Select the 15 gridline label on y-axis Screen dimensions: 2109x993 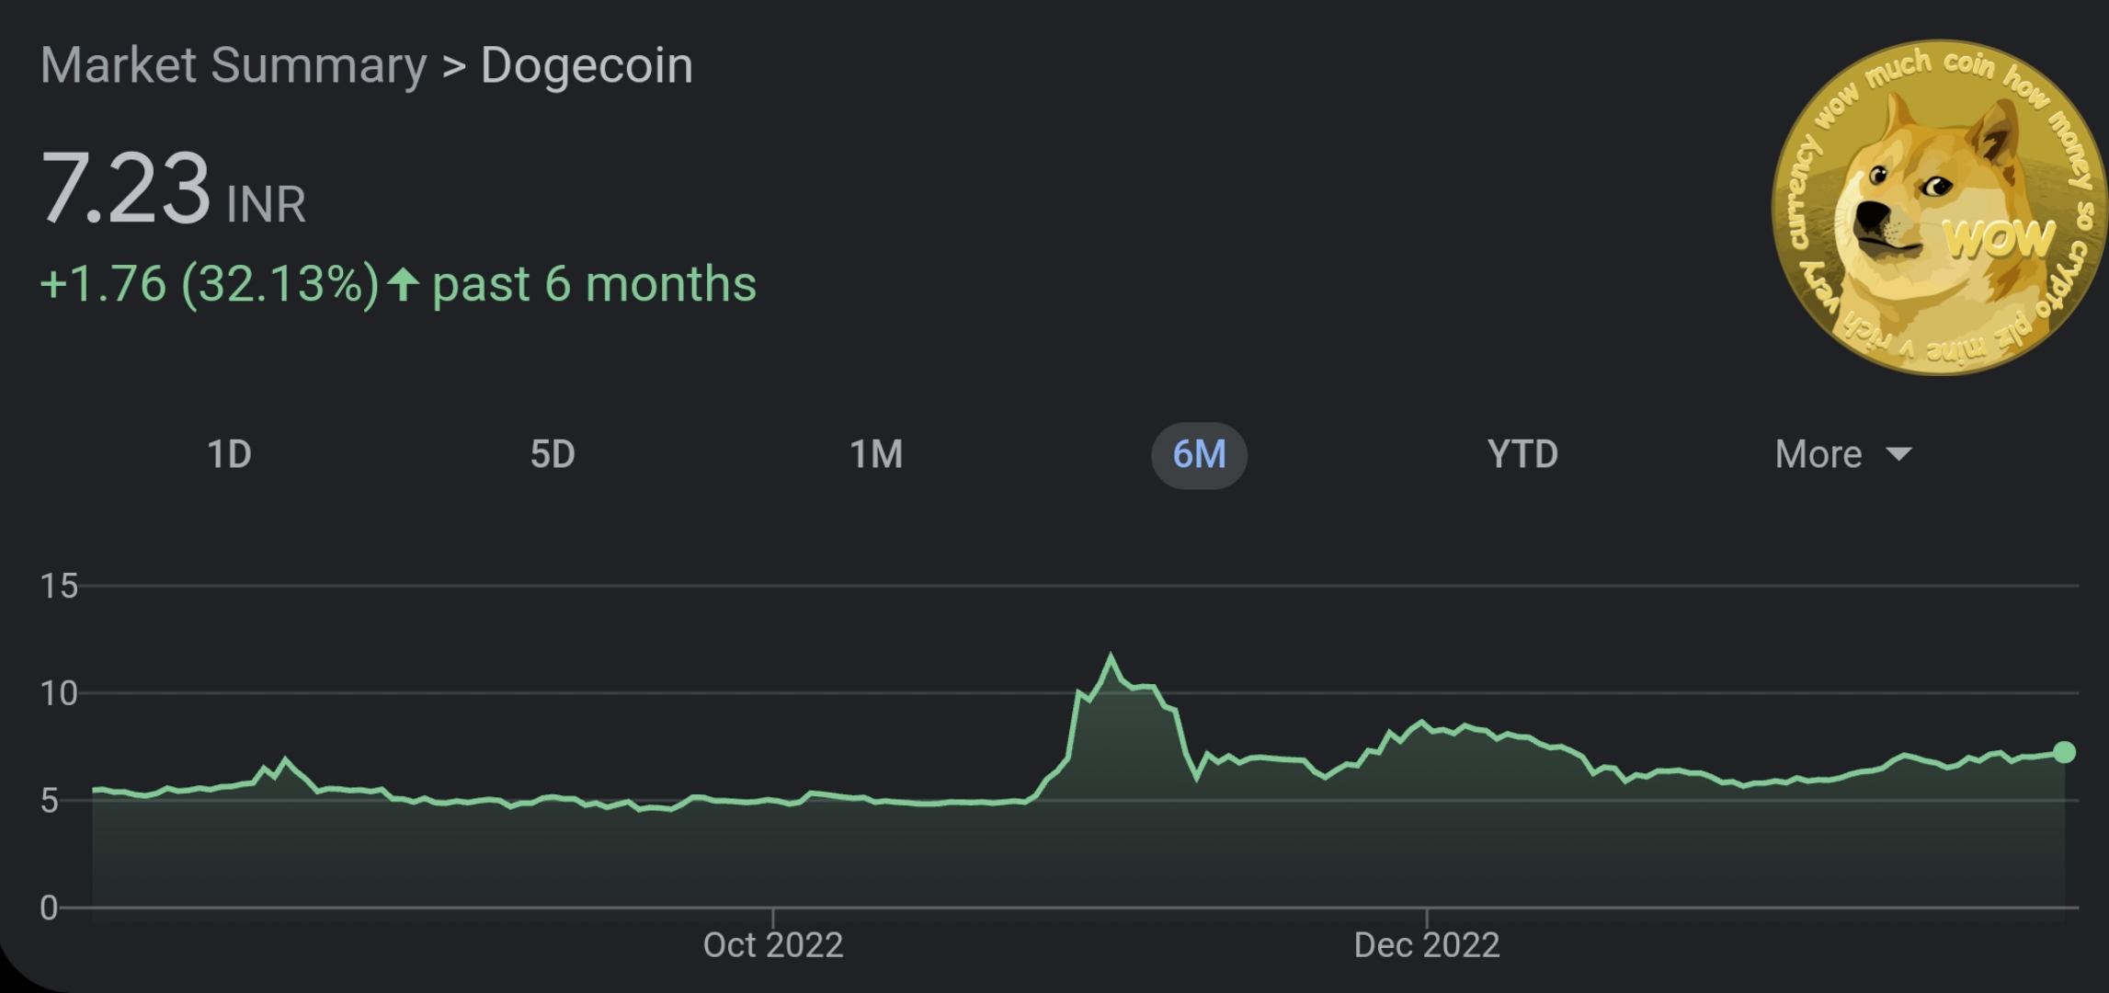[x=57, y=587]
